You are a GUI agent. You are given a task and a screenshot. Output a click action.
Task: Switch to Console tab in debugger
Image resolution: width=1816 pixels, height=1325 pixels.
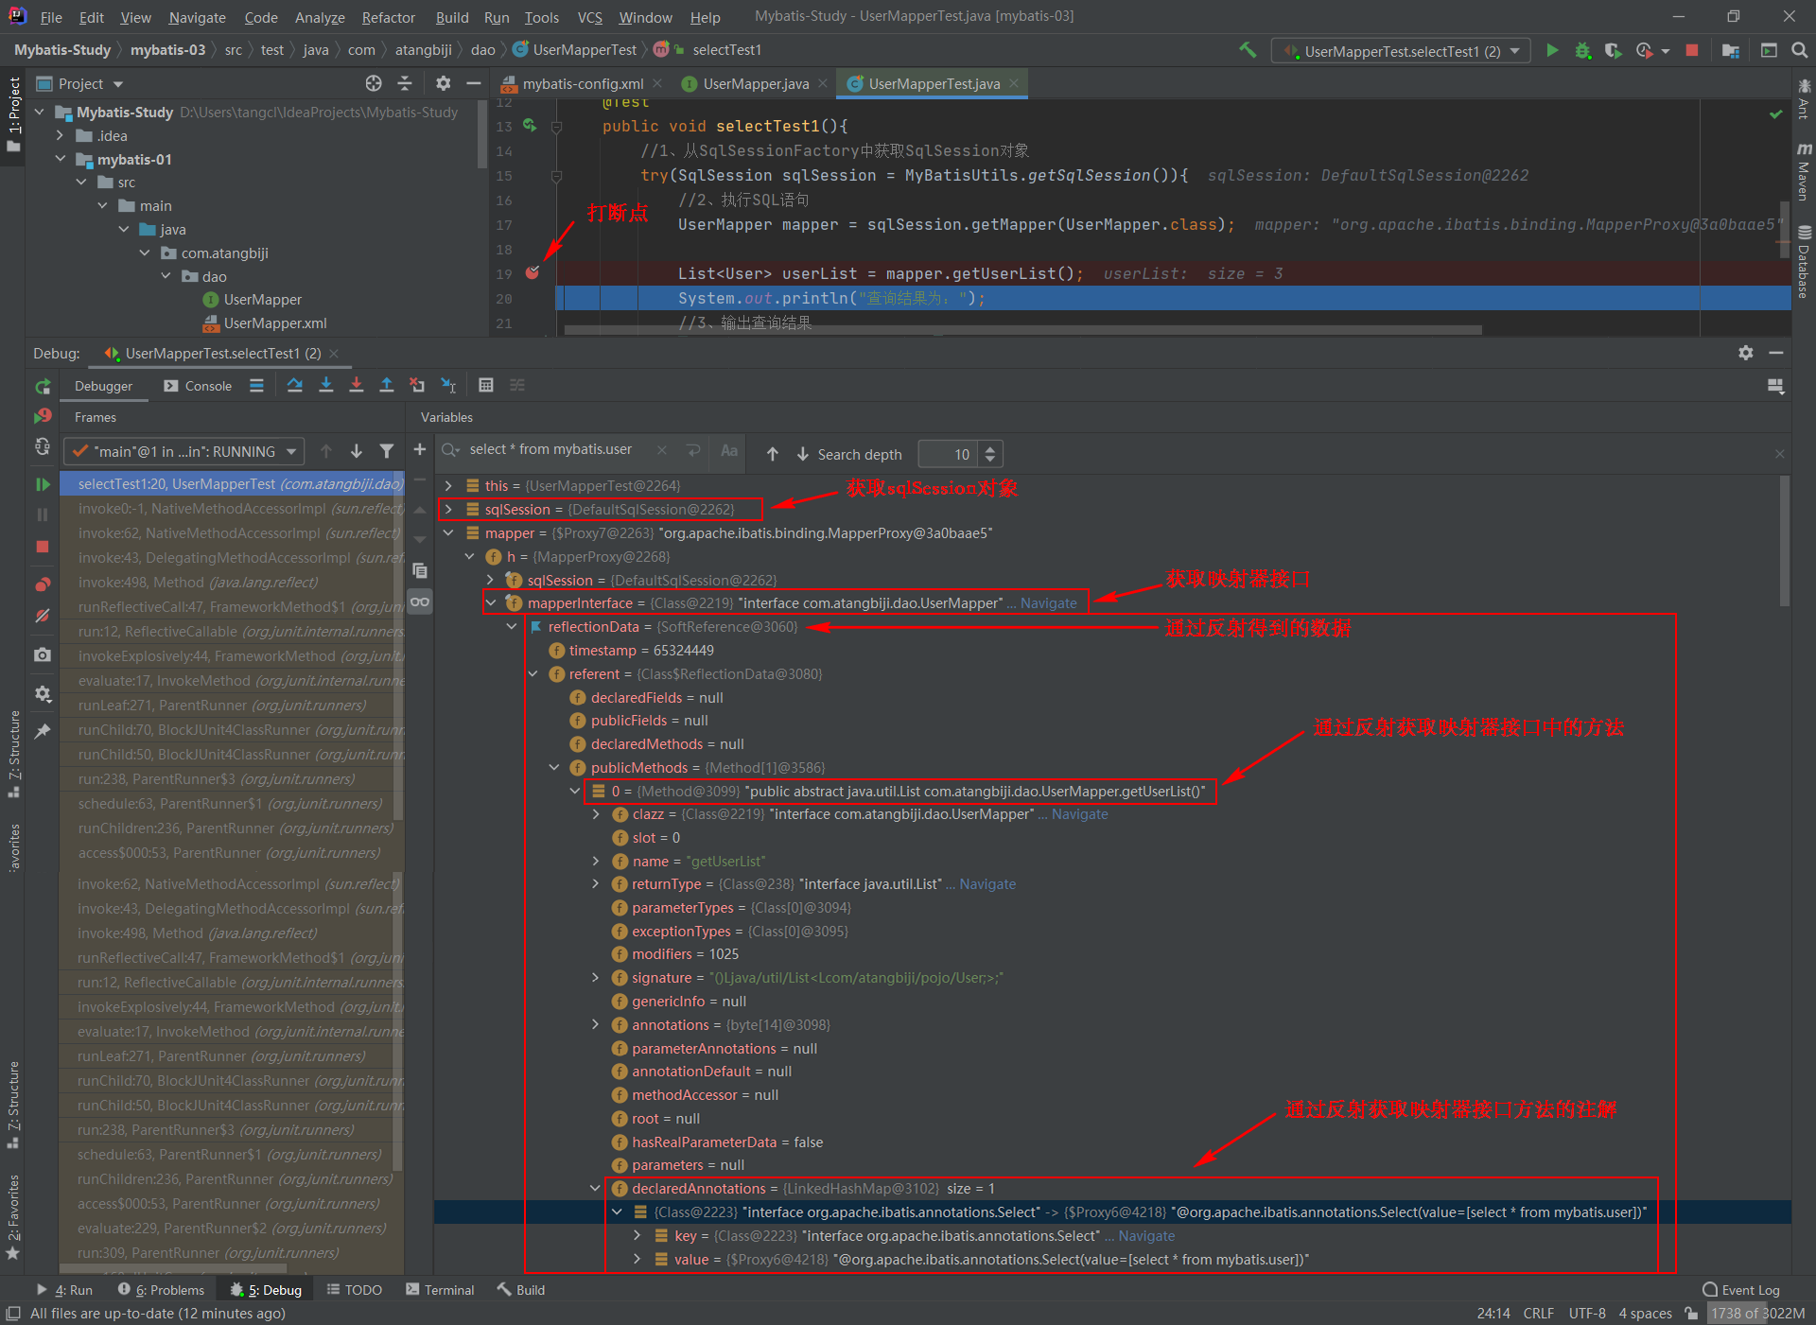198,386
